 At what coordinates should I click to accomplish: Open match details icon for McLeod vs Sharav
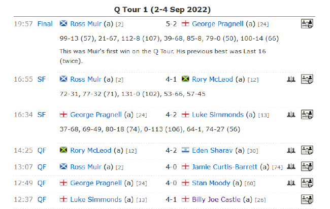(x=307, y=150)
